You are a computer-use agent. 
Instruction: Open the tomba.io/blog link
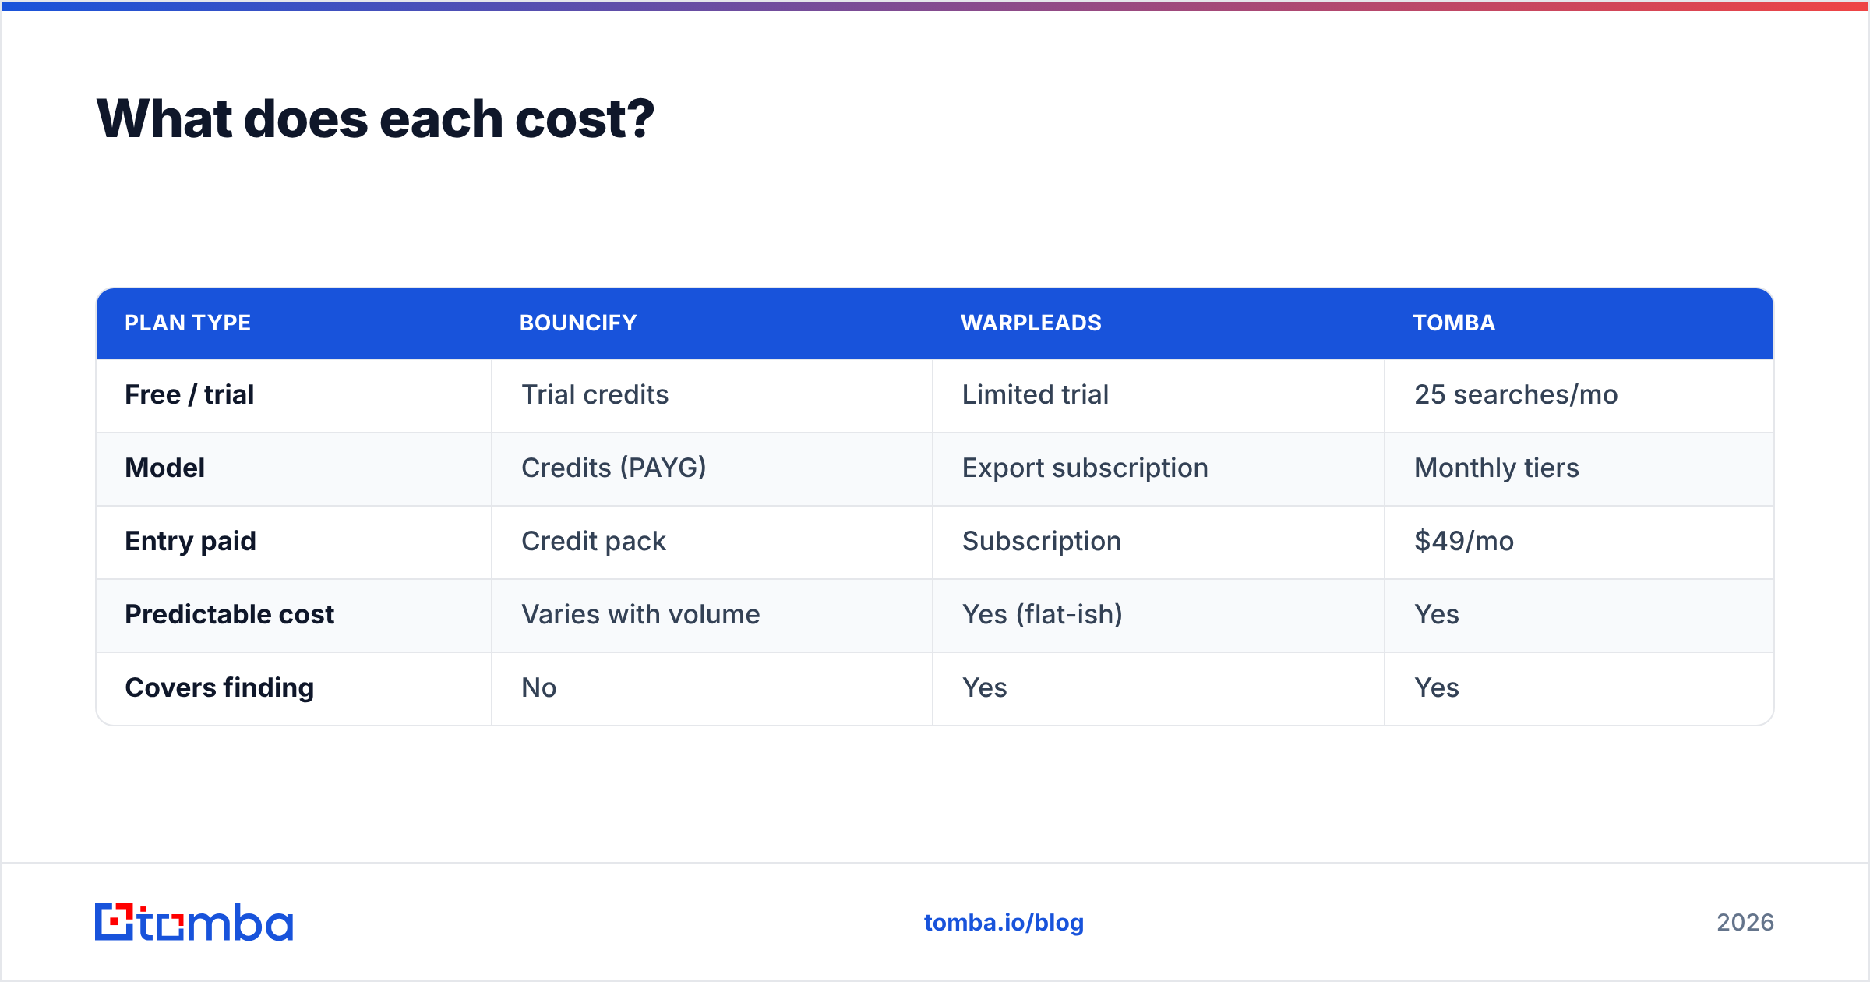coord(1004,923)
